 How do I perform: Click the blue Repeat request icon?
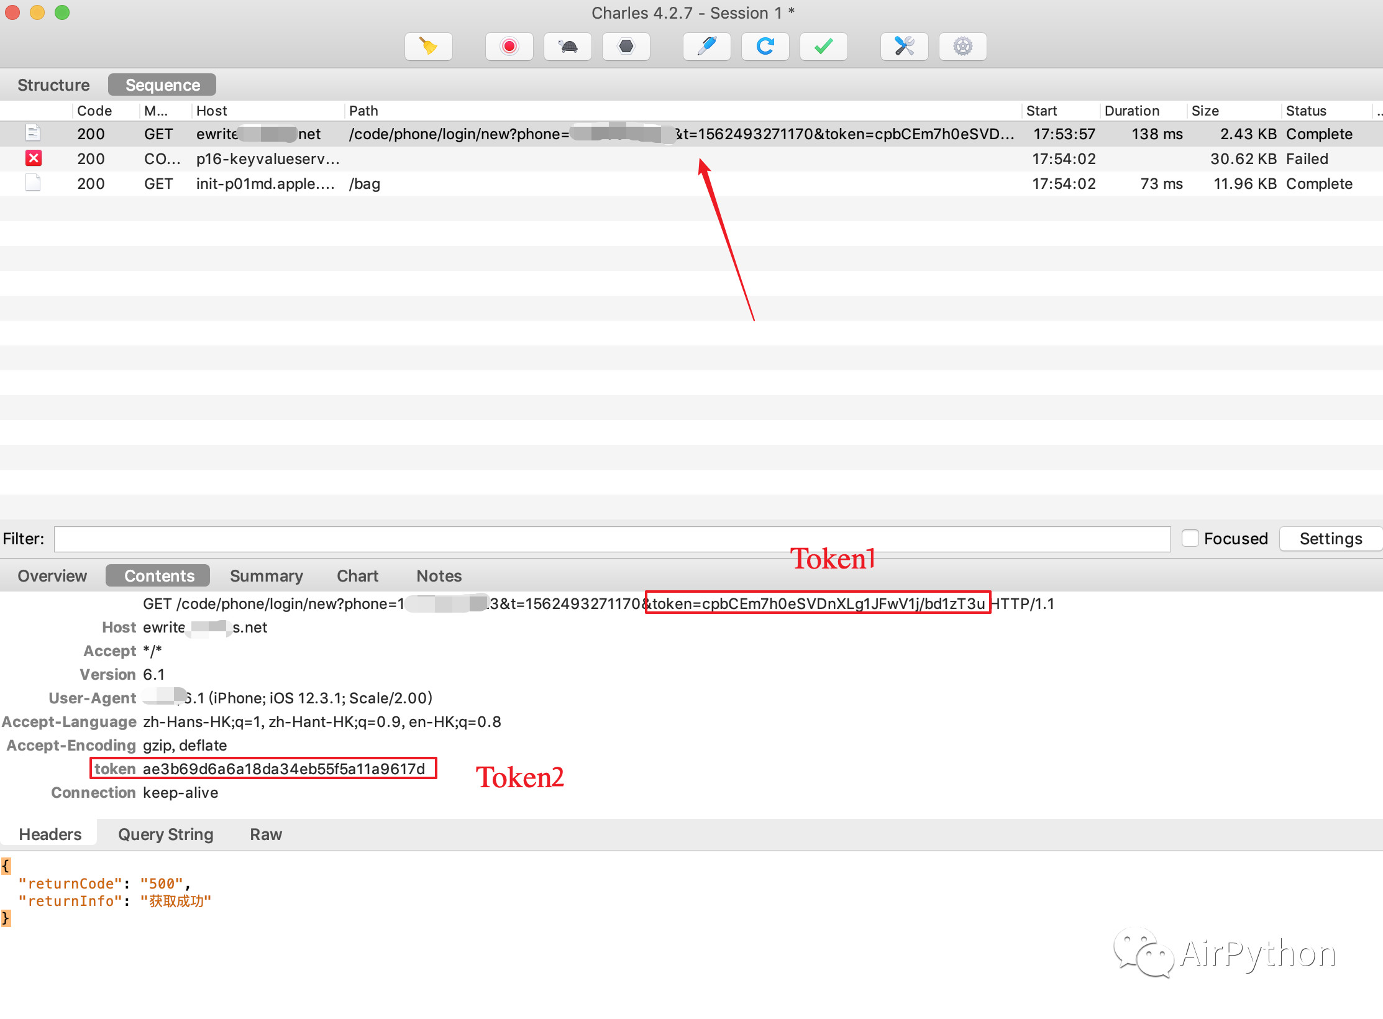click(x=765, y=47)
